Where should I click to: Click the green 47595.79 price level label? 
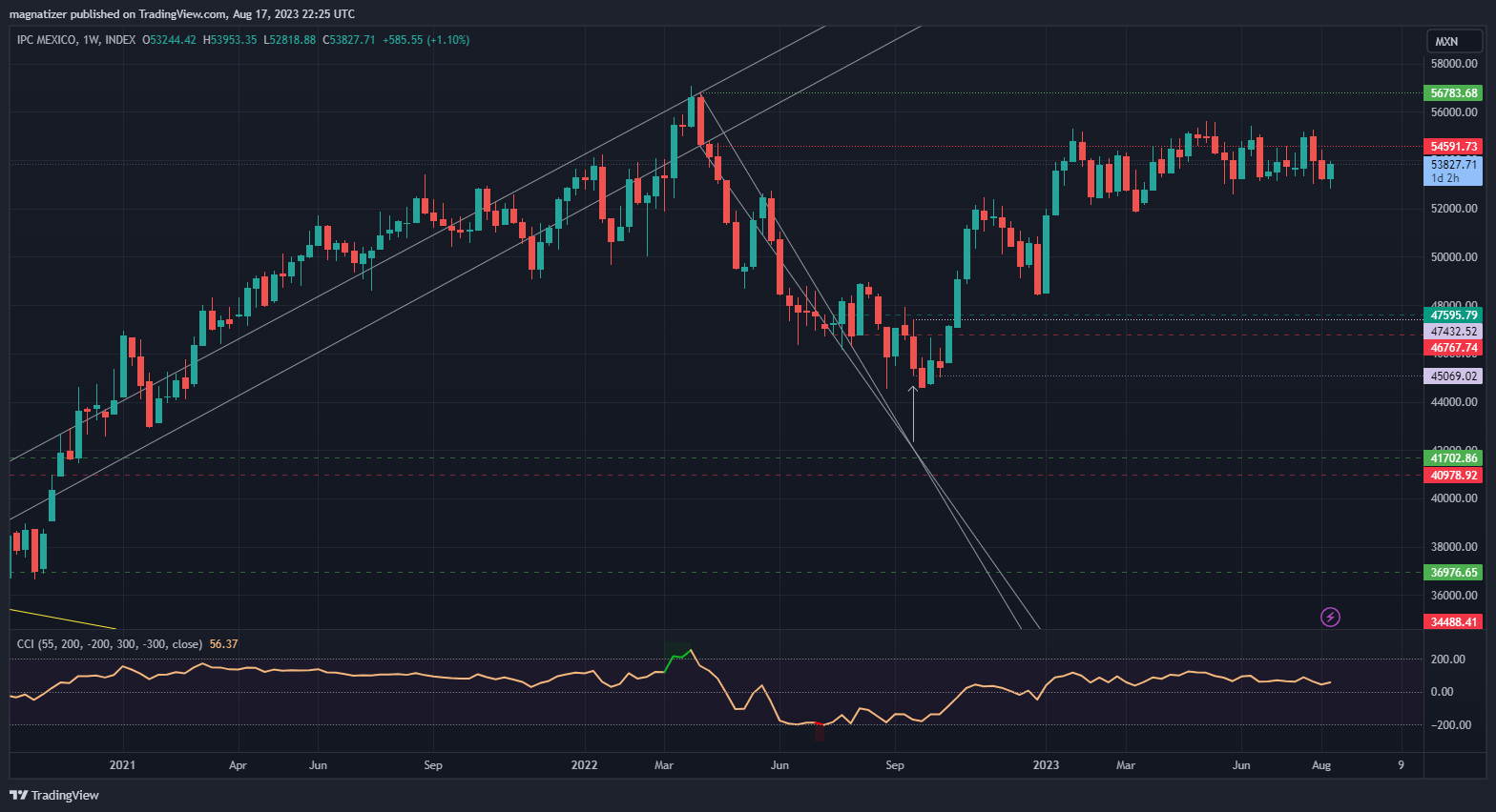tap(1454, 315)
